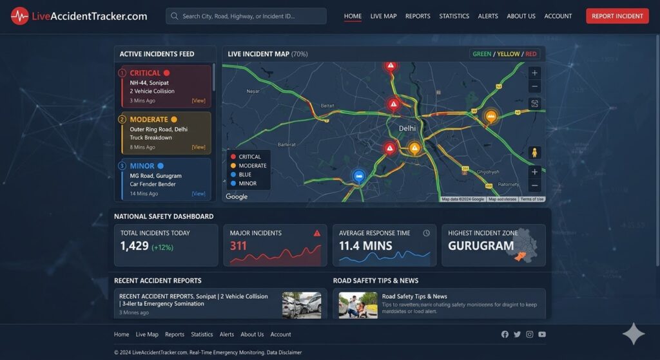This screenshot has width=660, height=360.
Task: Open the blue minor car incident marker
Action: (x=358, y=176)
